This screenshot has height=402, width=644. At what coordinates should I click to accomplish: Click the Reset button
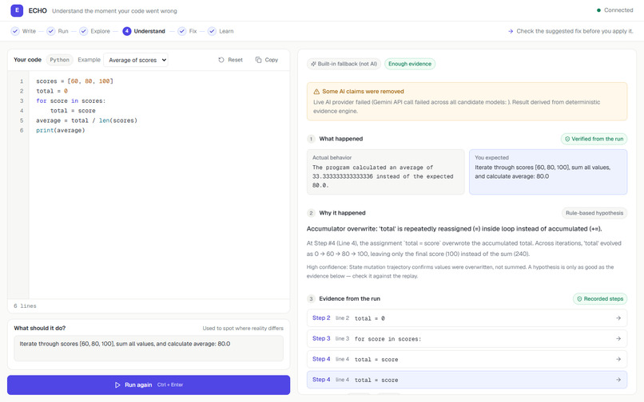coord(230,60)
